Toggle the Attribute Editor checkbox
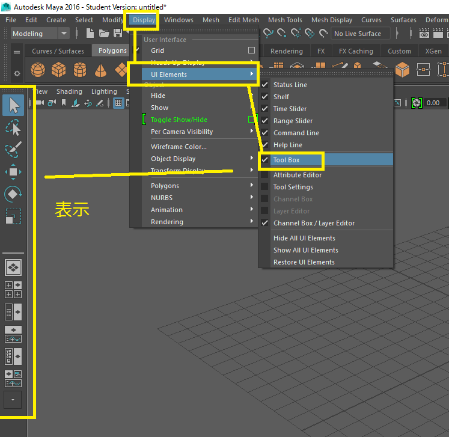The height and width of the screenshot is (437, 449). 297,175
